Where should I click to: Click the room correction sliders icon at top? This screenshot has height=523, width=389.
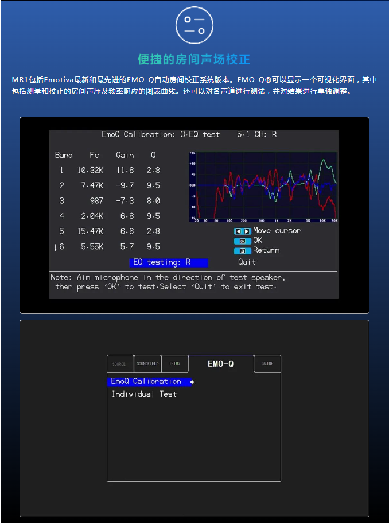(x=194, y=25)
